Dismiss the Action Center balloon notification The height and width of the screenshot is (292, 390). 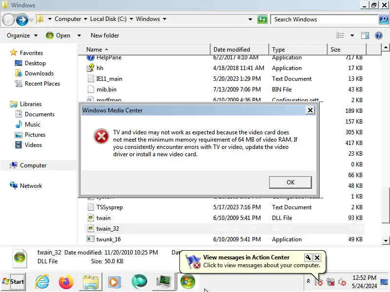(x=317, y=257)
